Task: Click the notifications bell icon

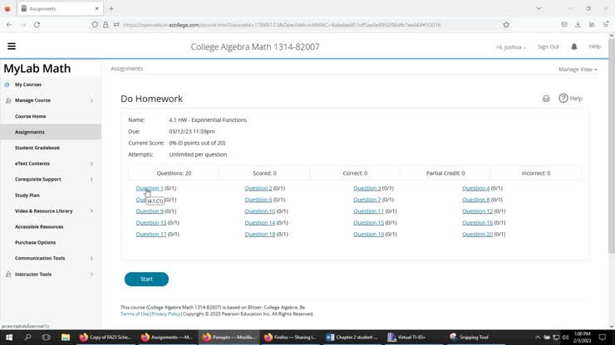Action: tap(574, 46)
